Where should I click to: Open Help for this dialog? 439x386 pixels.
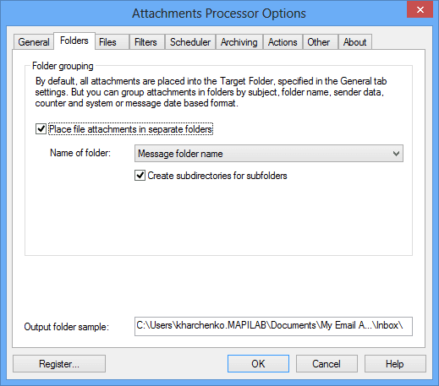point(395,364)
